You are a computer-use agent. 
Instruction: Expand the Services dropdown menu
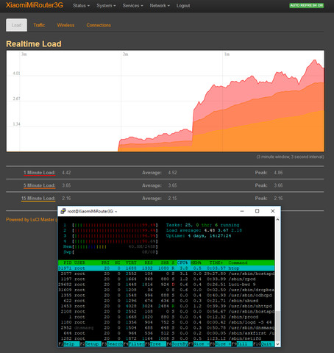(132, 6)
